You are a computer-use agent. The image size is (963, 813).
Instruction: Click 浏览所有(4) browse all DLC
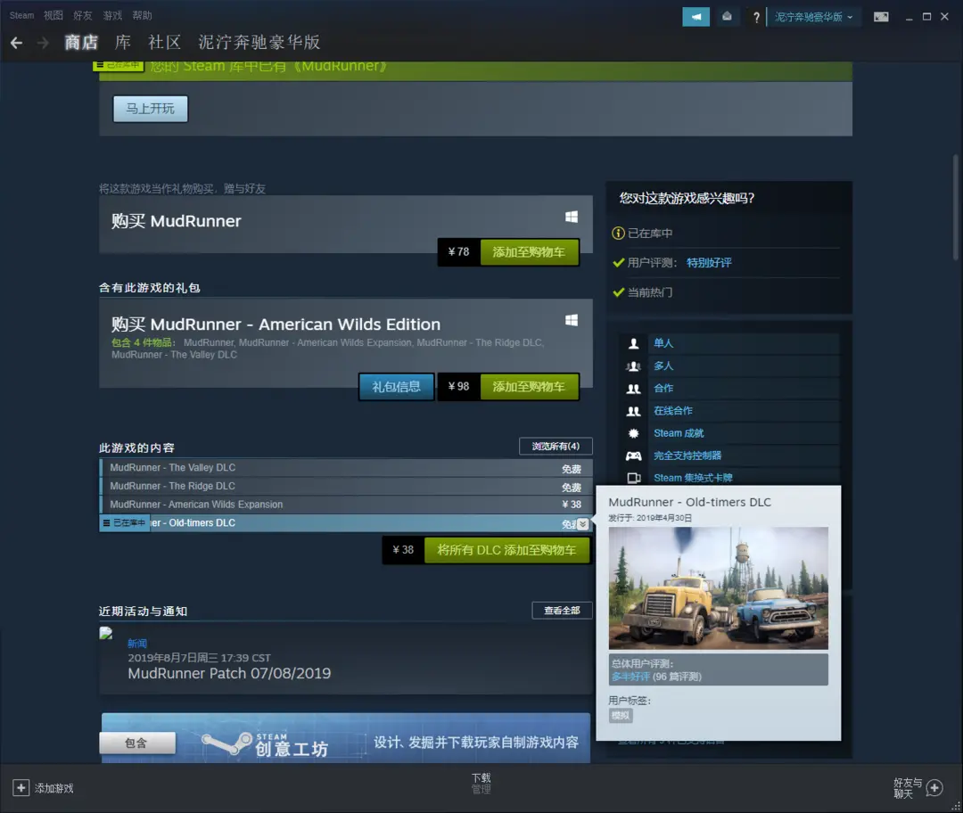pyautogui.click(x=556, y=446)
